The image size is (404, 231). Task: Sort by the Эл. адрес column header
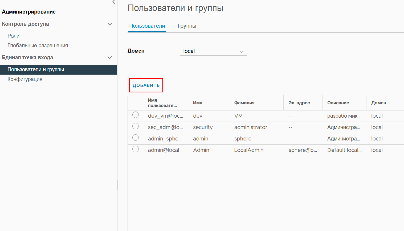pos(299,103)
